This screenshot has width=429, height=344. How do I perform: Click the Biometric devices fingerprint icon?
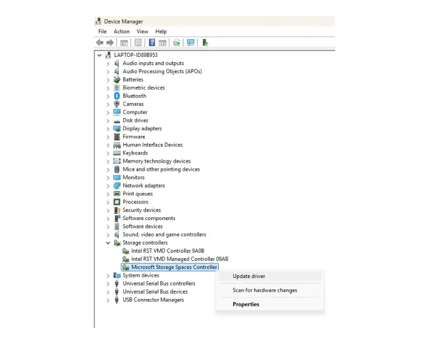117,87
